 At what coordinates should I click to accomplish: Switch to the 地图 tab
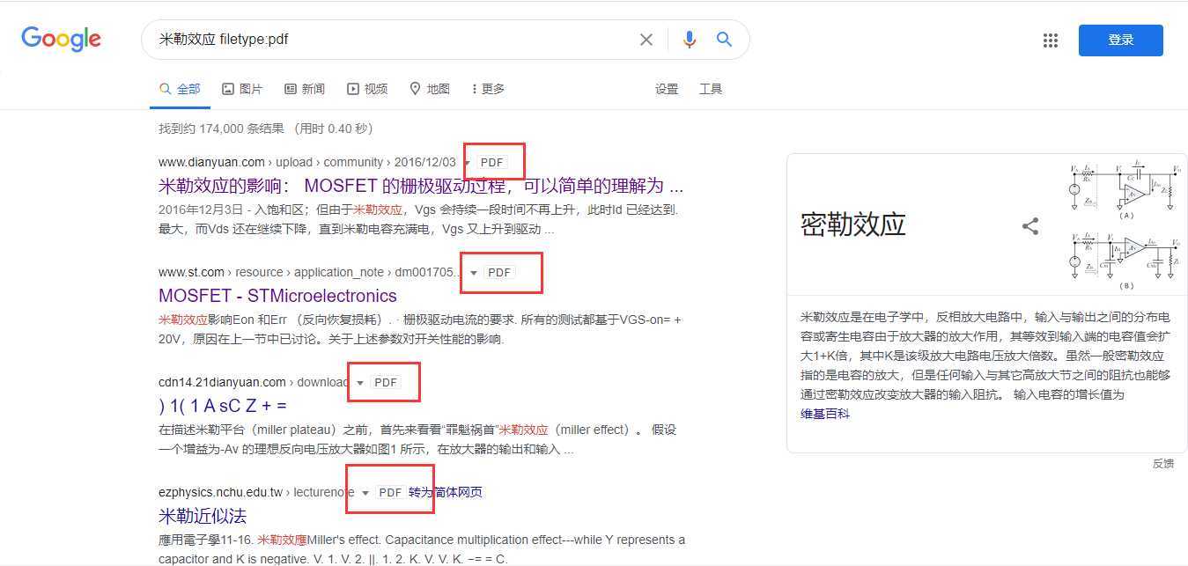[430, 89]
